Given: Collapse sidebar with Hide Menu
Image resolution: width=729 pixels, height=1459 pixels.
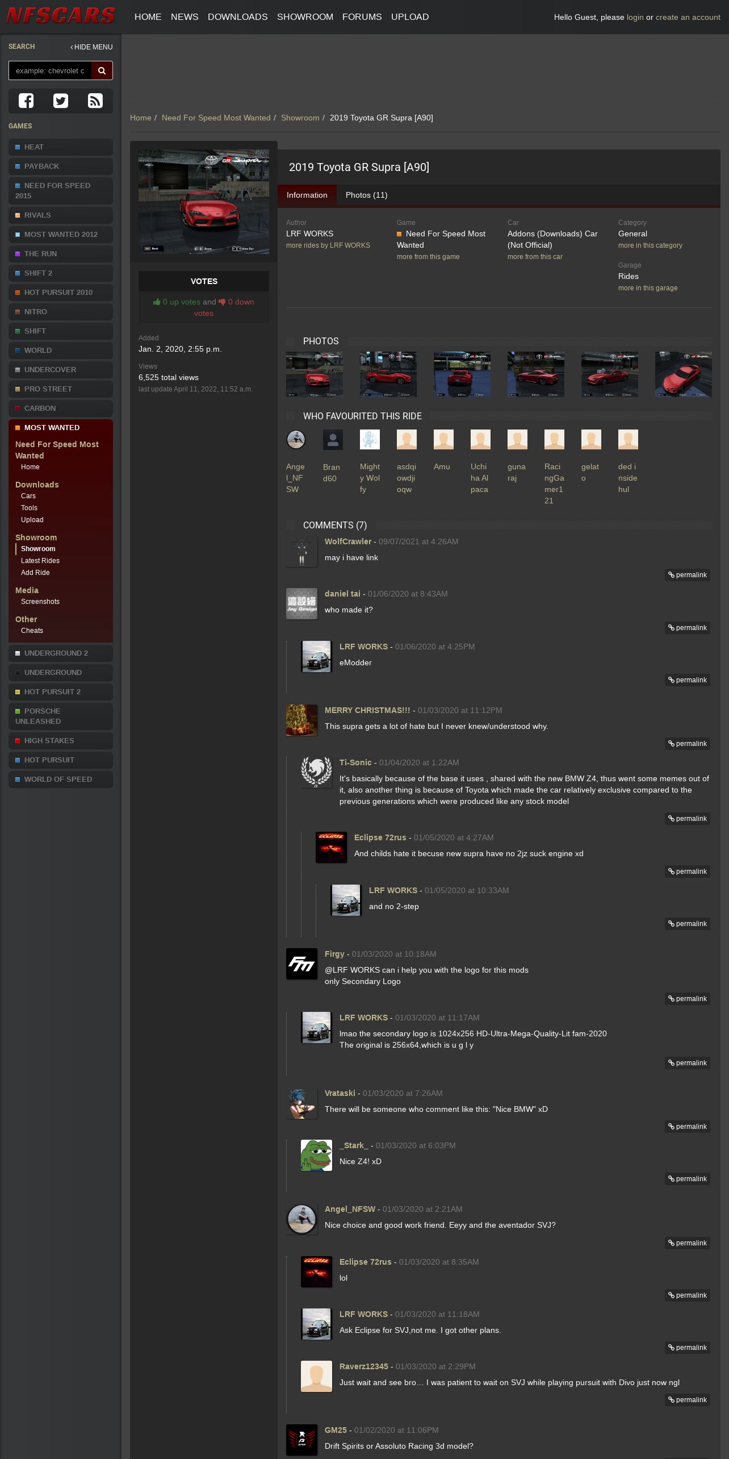Looking at the screenshot, I should (x=91, y=47).
